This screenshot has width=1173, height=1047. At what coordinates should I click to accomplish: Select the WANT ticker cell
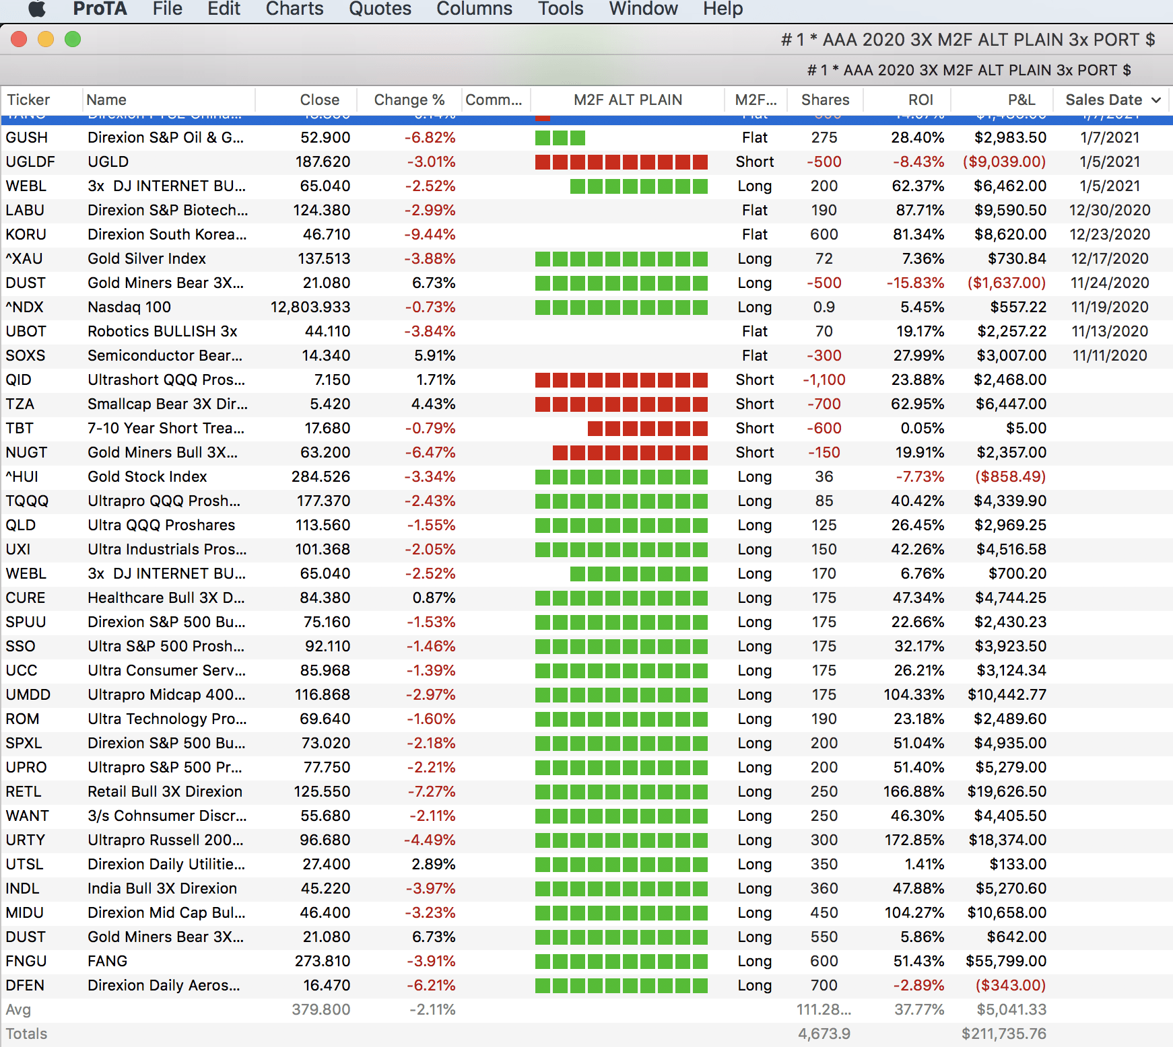coord(28,816)
